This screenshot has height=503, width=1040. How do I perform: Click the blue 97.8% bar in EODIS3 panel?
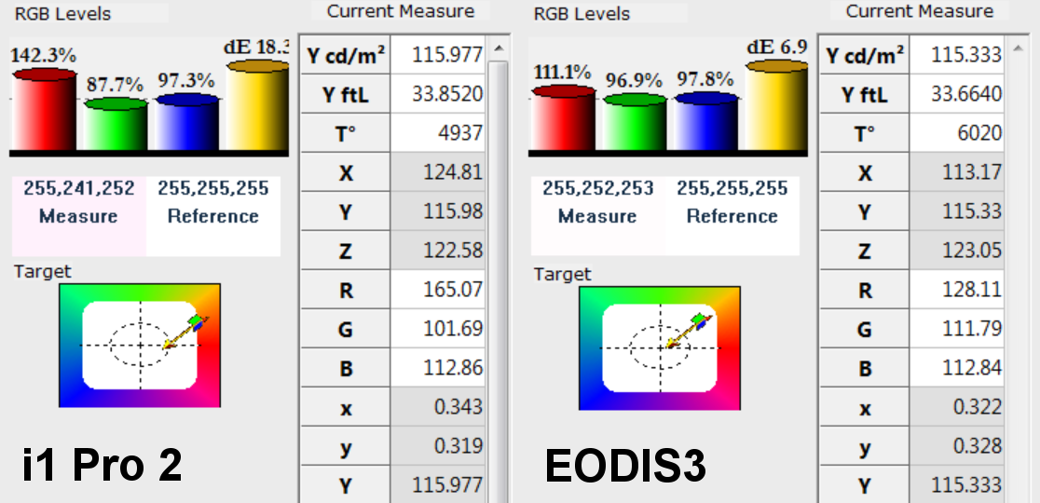pyautogui.click(x=705, y=120)
